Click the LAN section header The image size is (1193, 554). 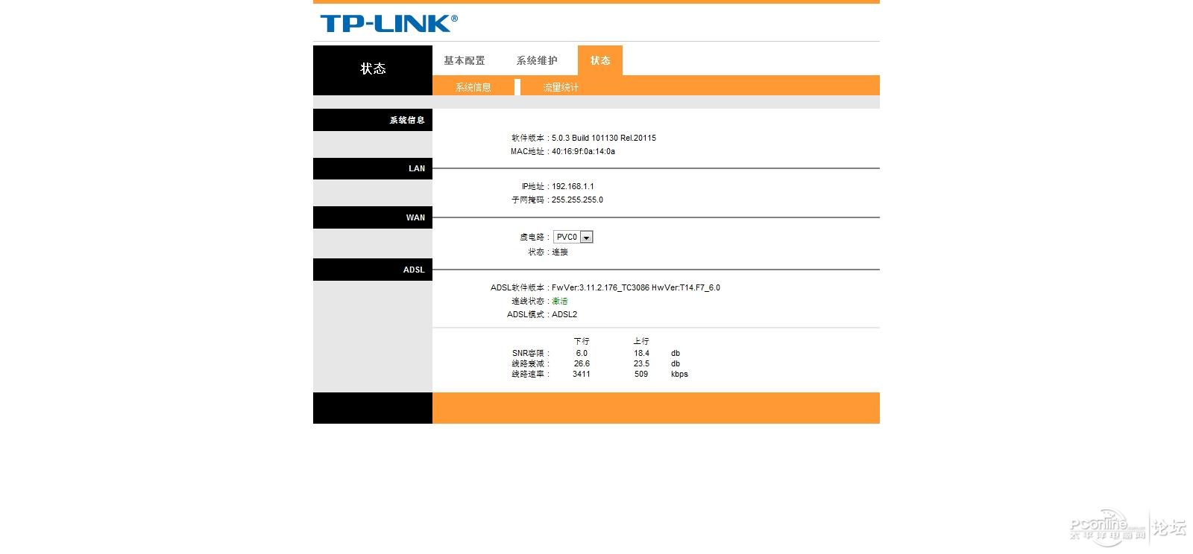click(373, 168)
